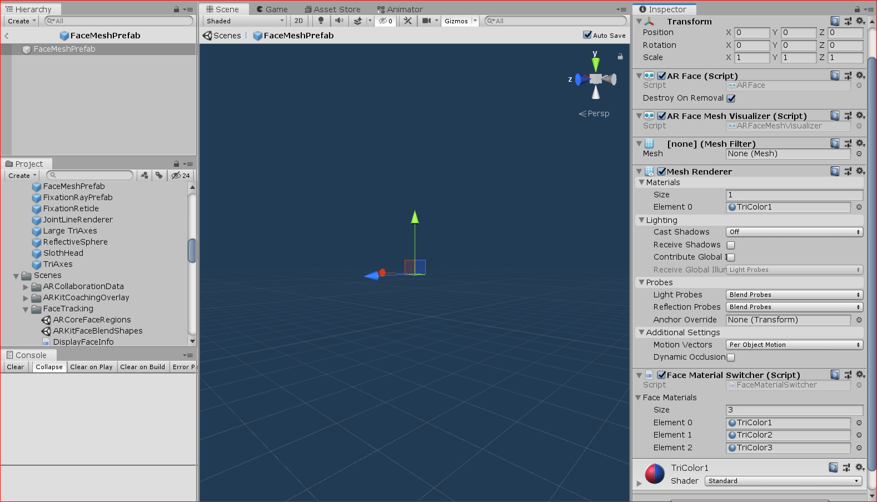Open the Light Probes dropdown
877x502 pixels.
click(x=794, y=295)
